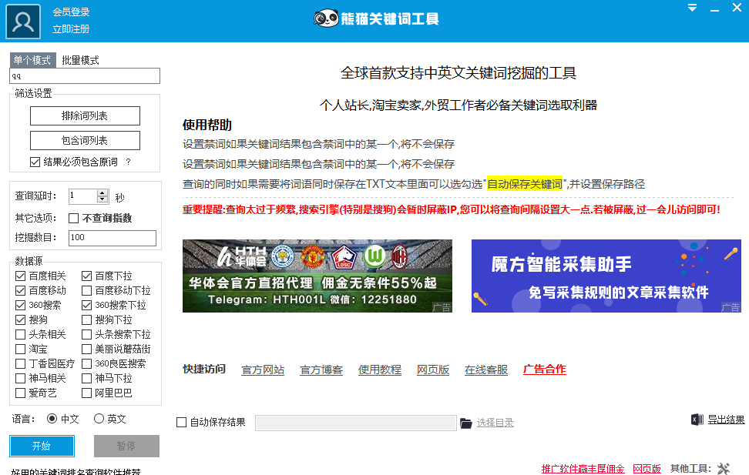Open 网页版 link in quick access row
The height and width of the screenshot is (475, 749).
point(433,370)
